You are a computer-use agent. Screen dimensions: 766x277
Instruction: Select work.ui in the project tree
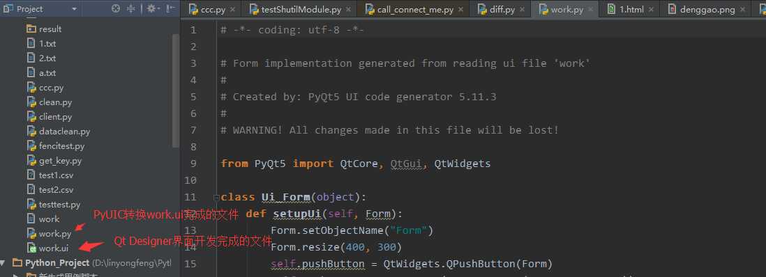(48, 248)
